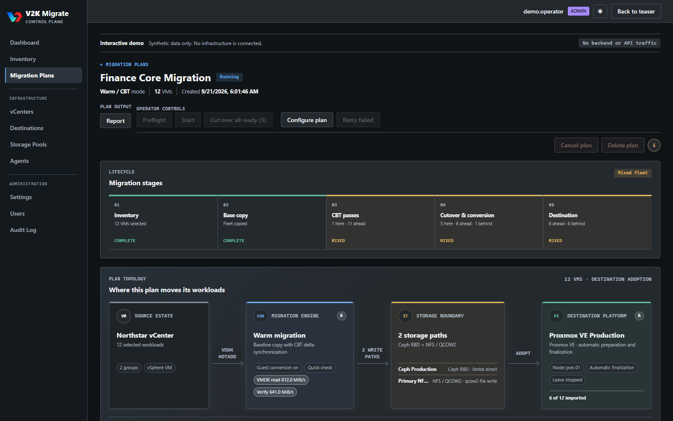Toggle the light/dark theme sun icon
673x421 pixels.
pos(600,11)
